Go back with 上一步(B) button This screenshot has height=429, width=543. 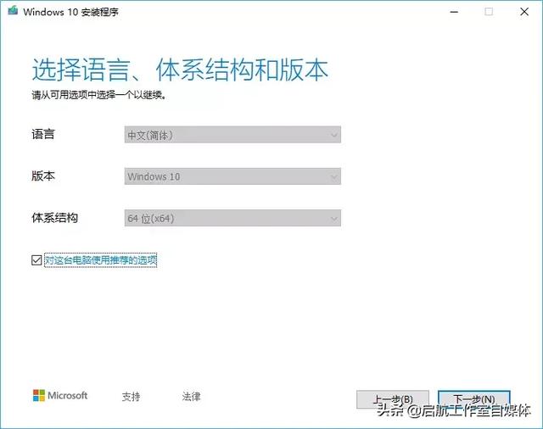point(393,399)
